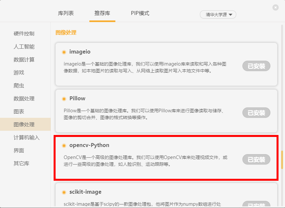Open 界面 category
285x208 pixels.
(19, 151)
